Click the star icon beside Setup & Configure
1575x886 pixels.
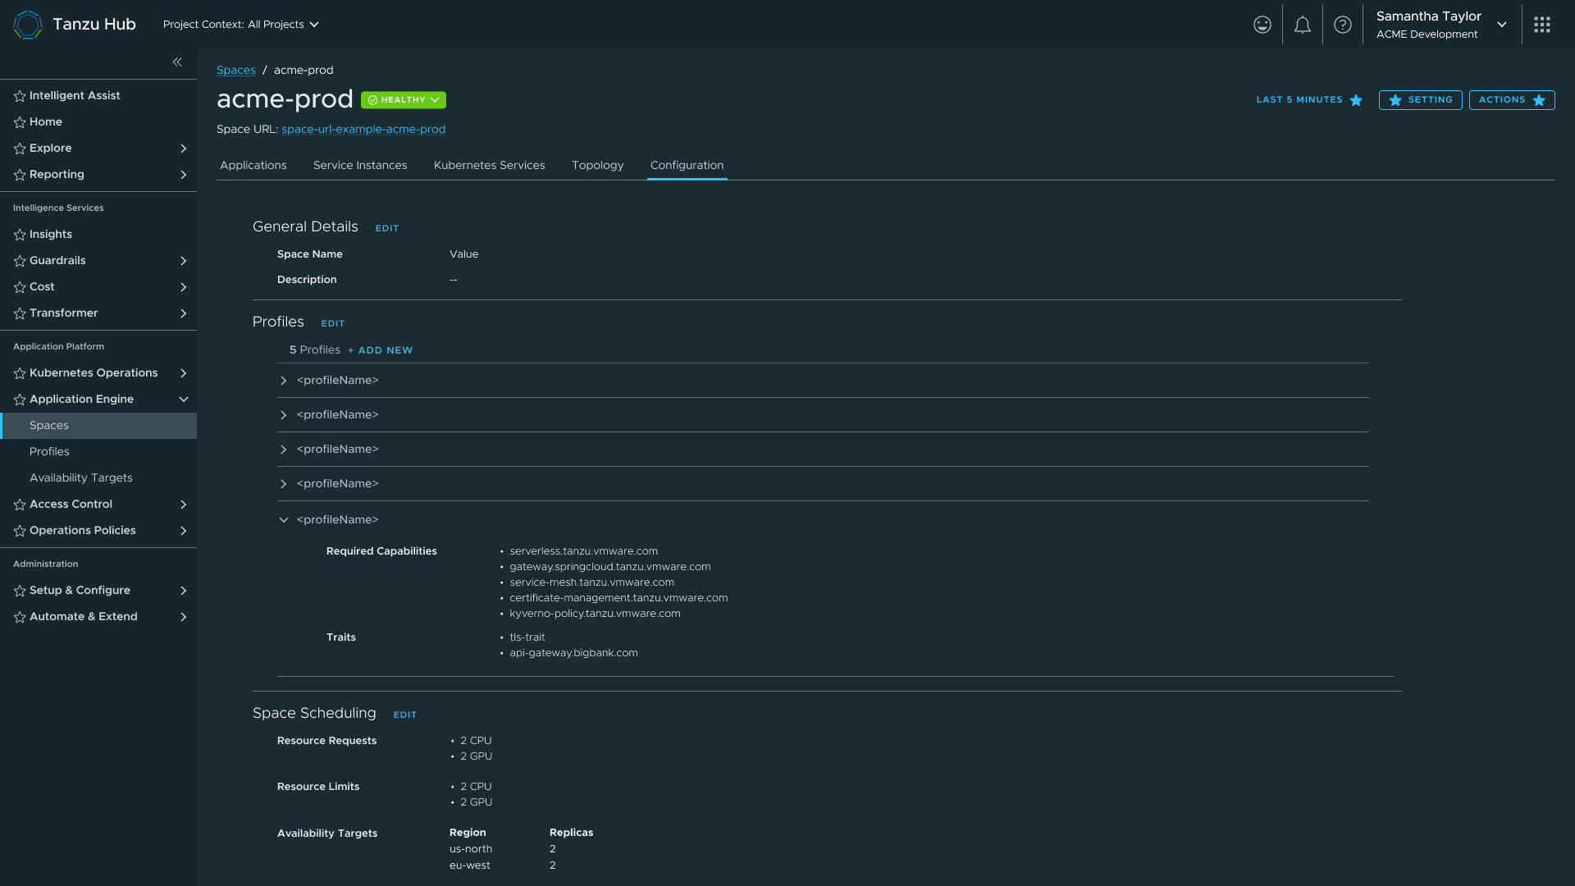tap(20, 591)
